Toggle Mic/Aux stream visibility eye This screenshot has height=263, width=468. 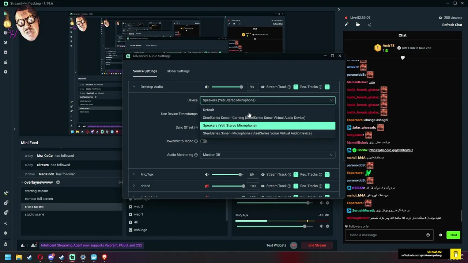tap(263, 175)
